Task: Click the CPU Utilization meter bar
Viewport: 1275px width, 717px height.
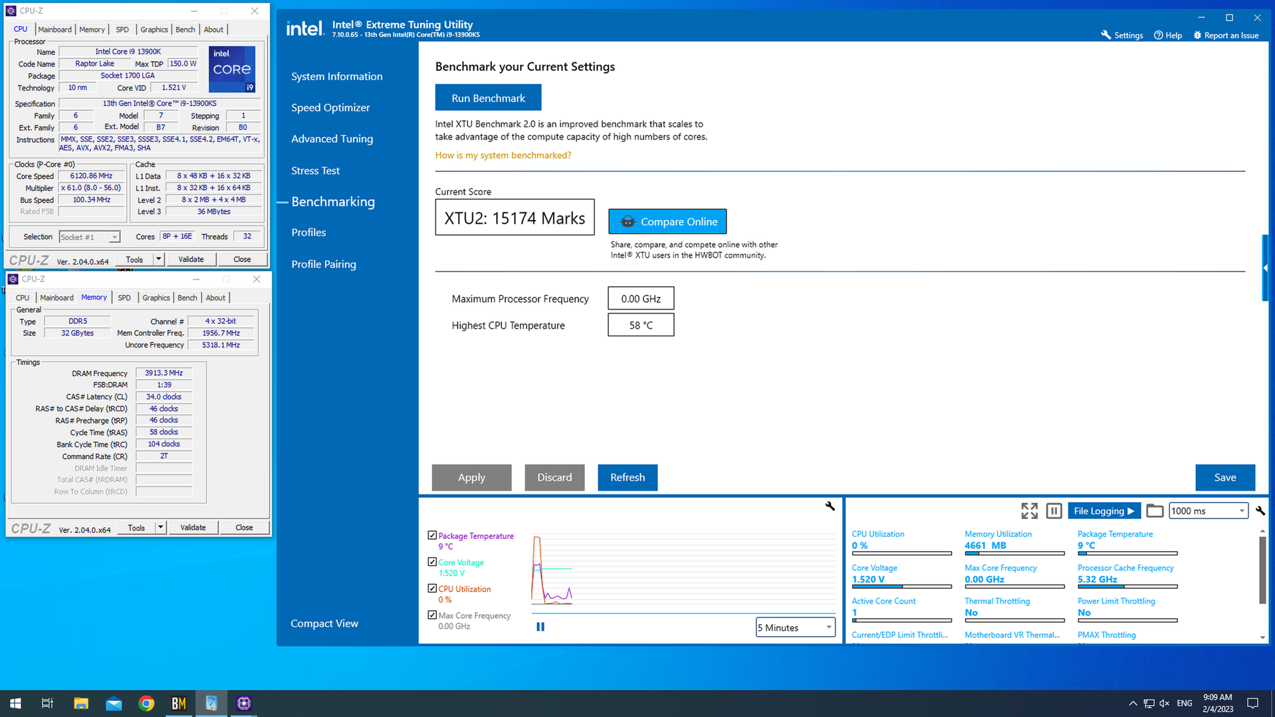Action: click(901, 553)
